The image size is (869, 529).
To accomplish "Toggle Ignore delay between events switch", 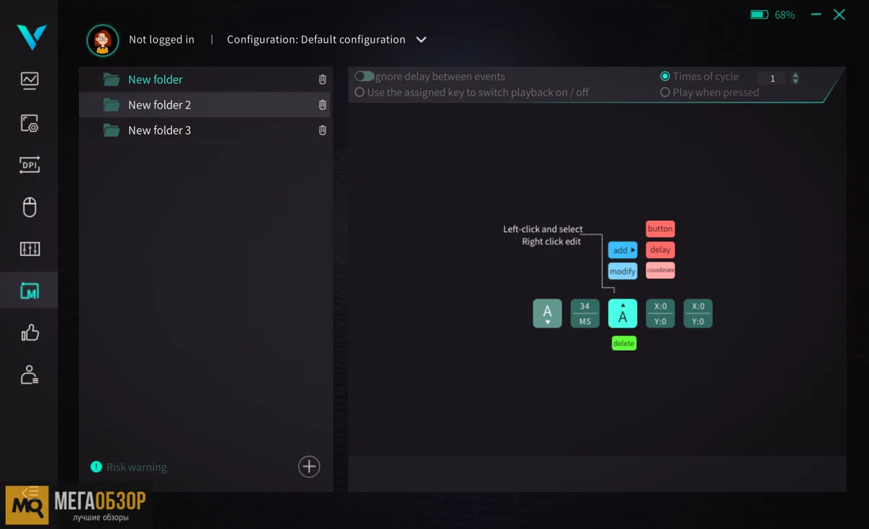I will [364, 76].
